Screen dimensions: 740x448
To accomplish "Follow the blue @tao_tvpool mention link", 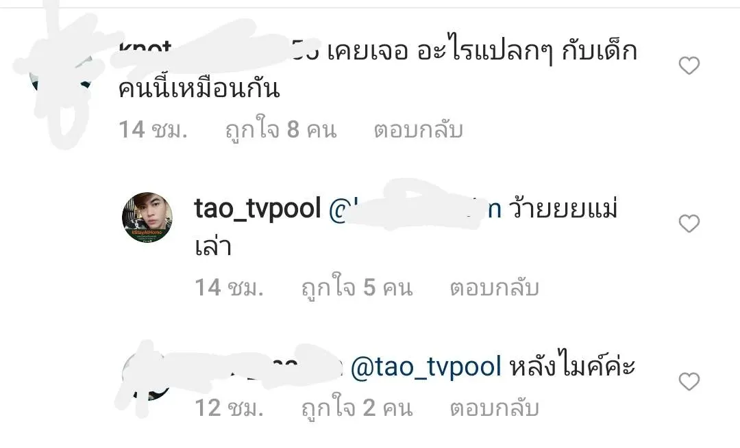I will (x=425, y=367).
